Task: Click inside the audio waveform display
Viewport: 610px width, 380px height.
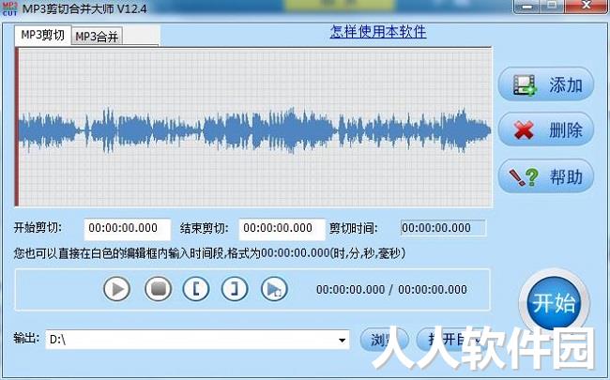Action: point(255,128)
